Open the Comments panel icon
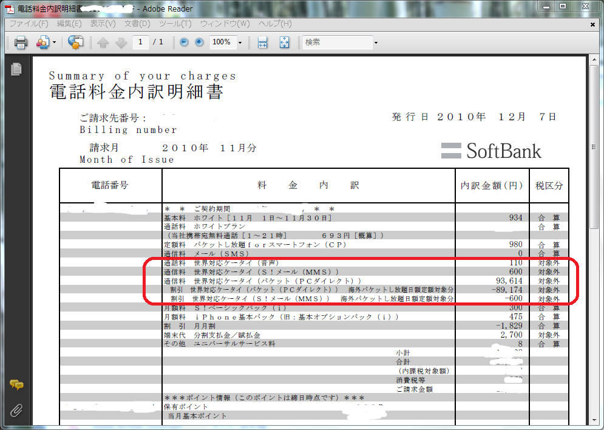 coord(16,384)
